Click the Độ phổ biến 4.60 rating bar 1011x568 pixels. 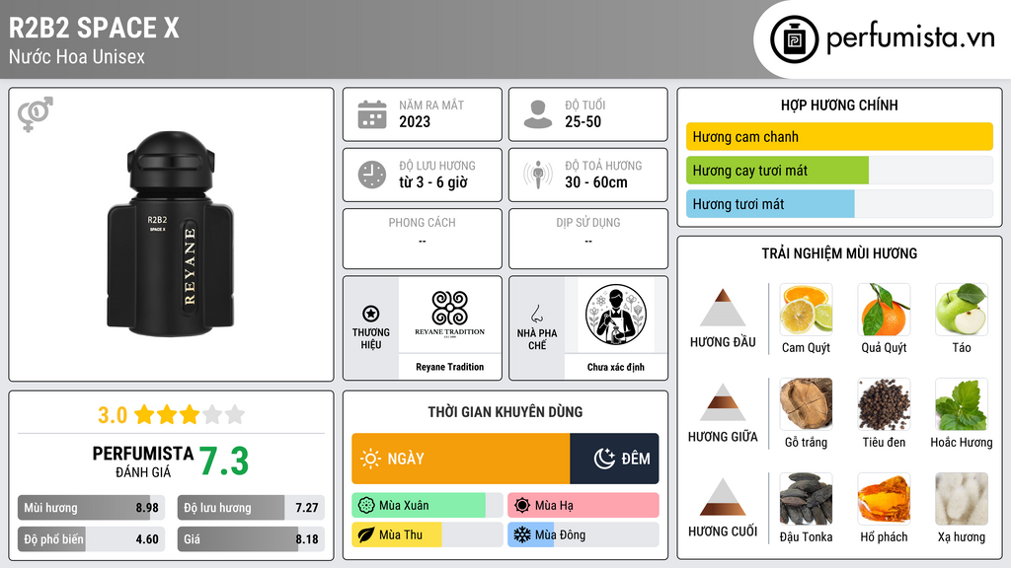(x=91, y=539)
